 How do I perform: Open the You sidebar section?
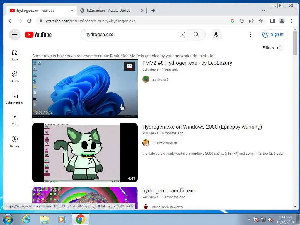coord(15,120)
